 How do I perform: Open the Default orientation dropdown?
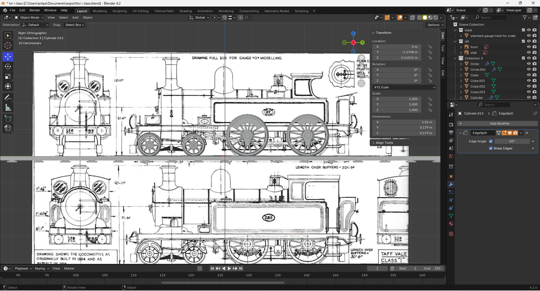(35, 25)
